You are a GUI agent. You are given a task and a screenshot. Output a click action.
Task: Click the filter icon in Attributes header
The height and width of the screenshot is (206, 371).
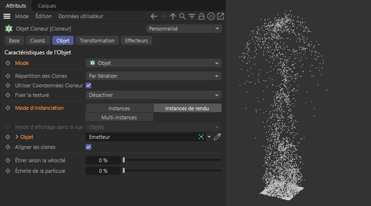[192, 16]
